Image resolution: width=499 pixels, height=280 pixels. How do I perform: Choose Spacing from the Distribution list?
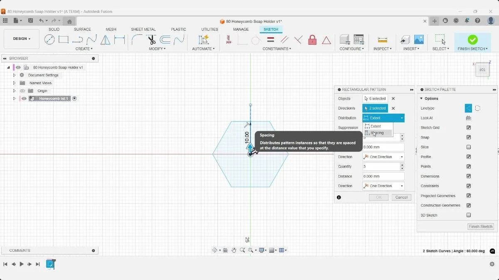point(378,133)
